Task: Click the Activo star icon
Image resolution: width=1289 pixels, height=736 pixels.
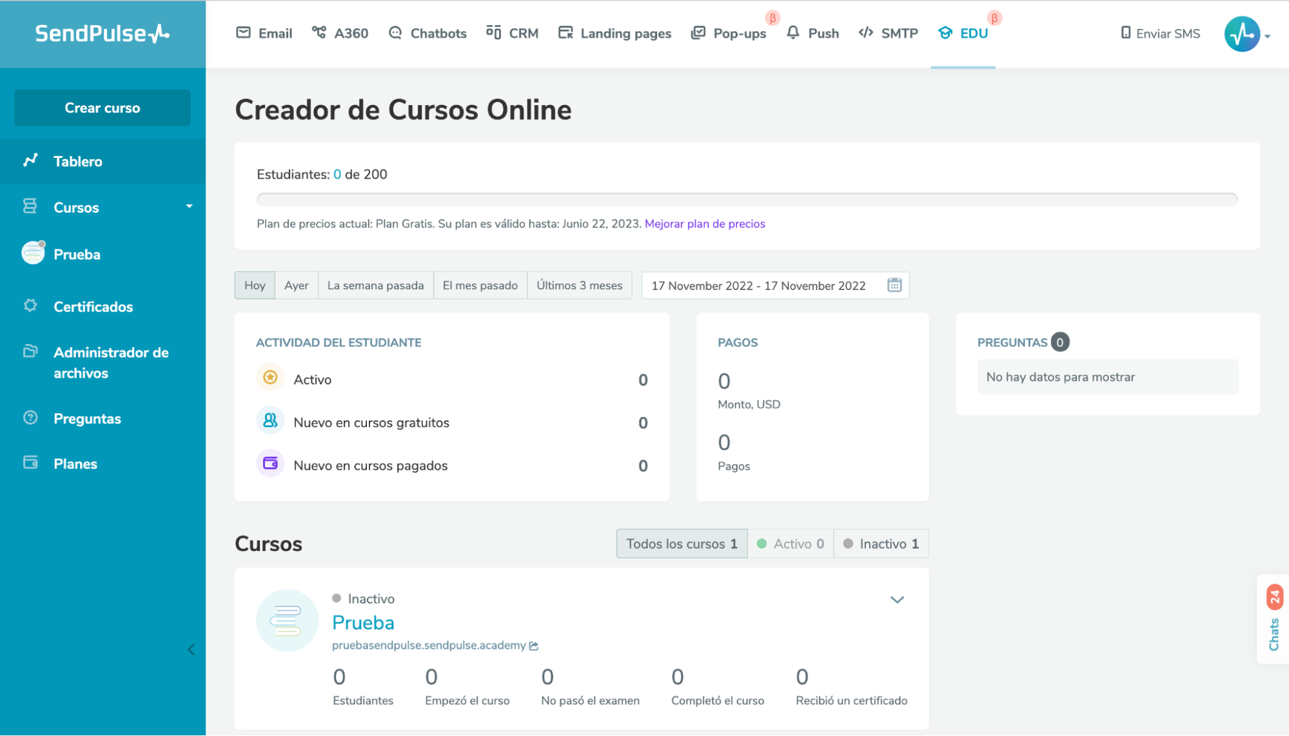Action: pos(270,378)
